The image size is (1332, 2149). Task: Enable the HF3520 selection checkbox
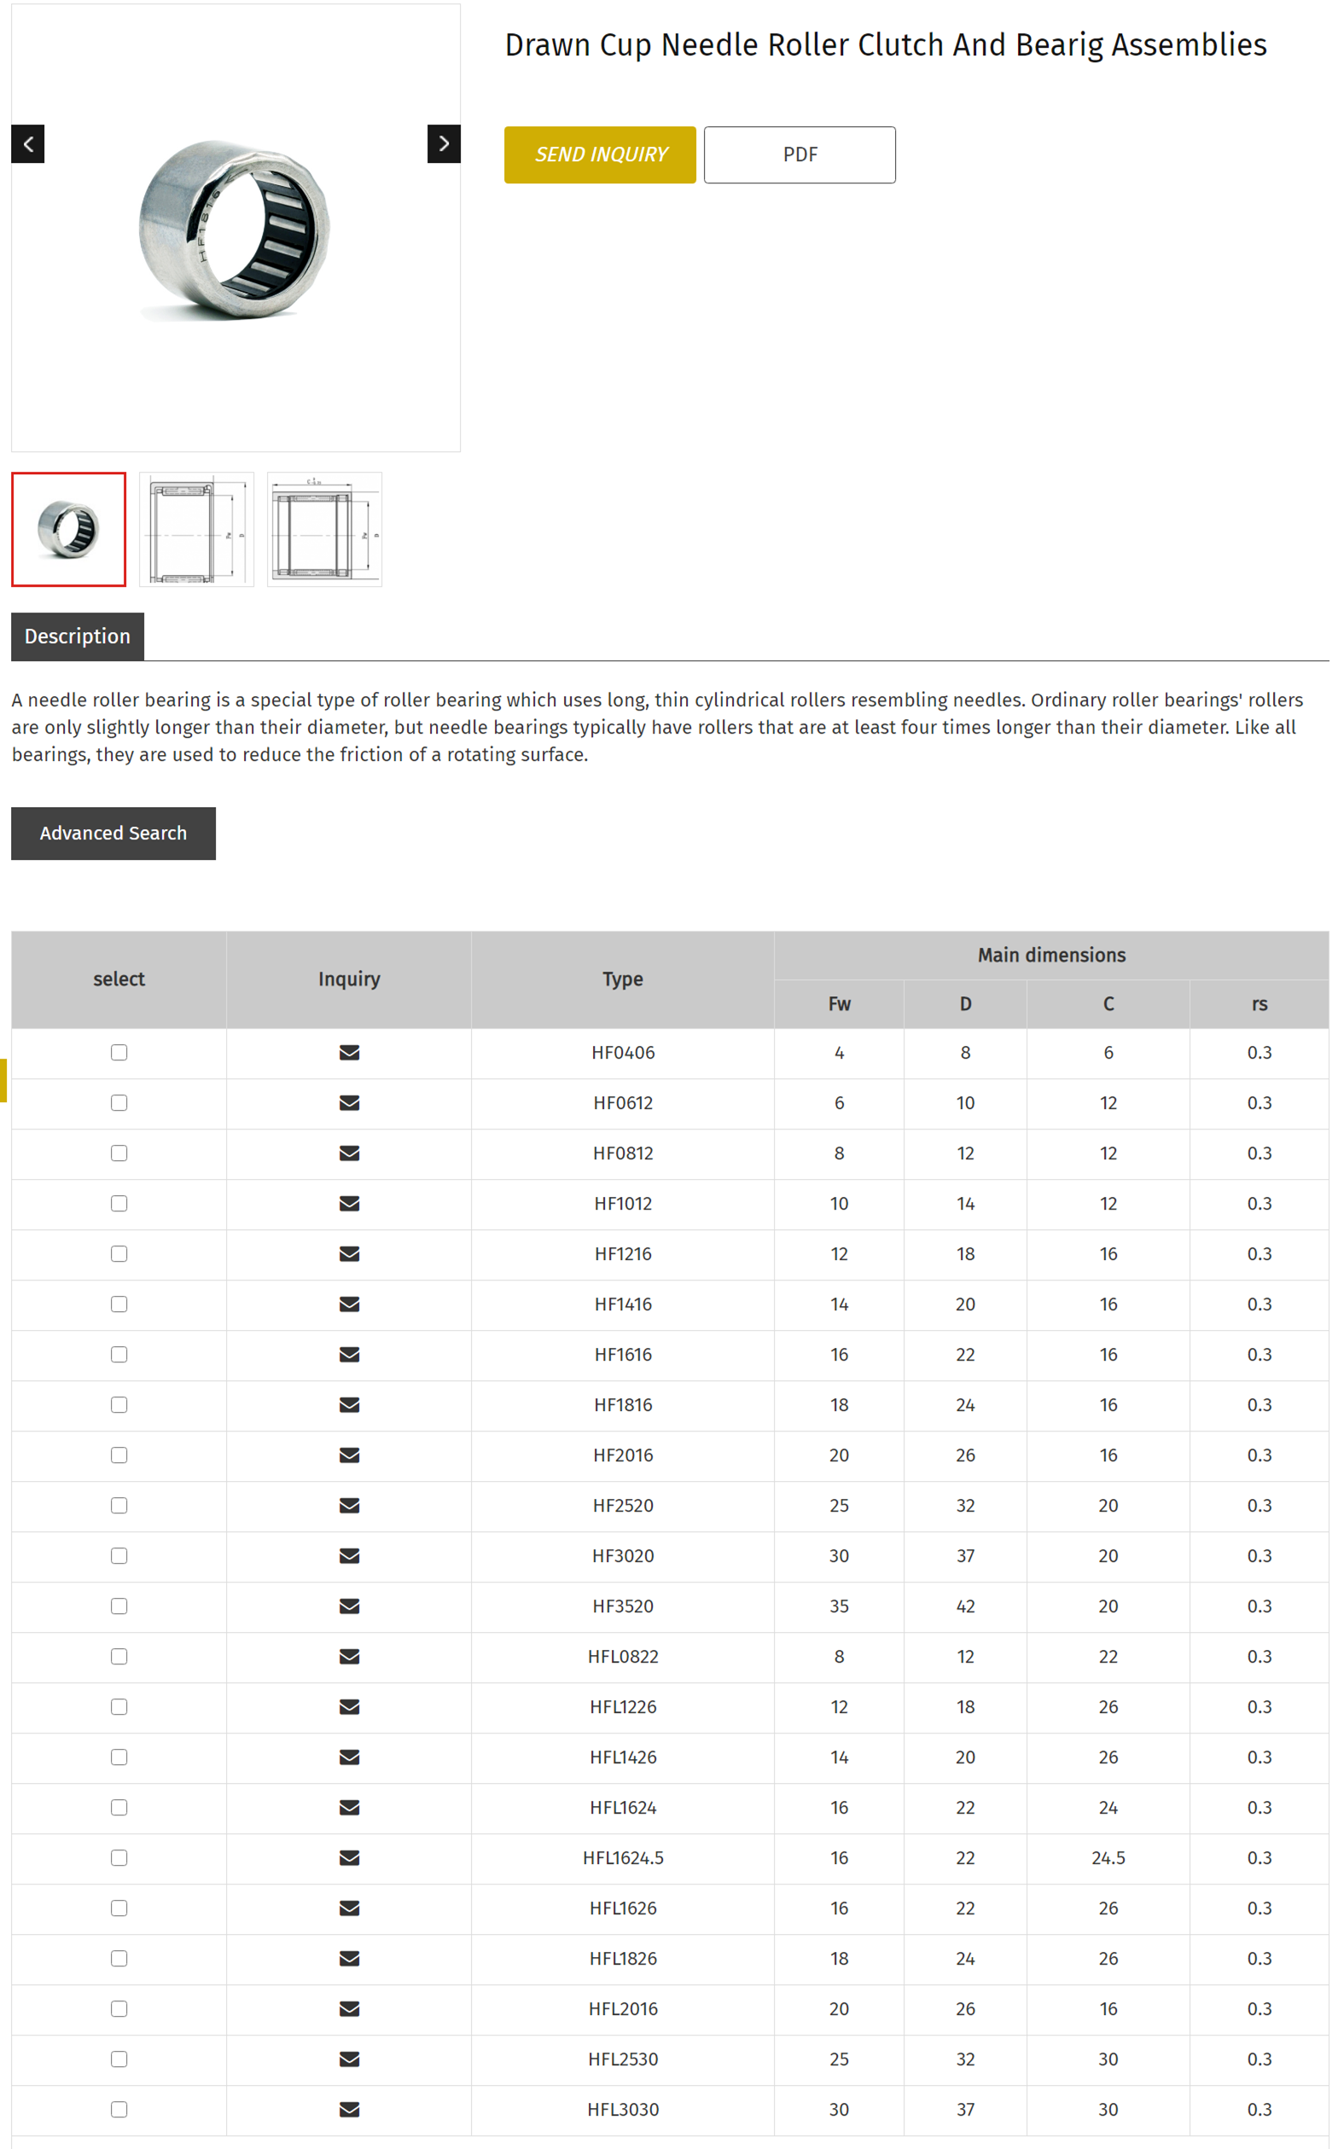[119, 1606]
